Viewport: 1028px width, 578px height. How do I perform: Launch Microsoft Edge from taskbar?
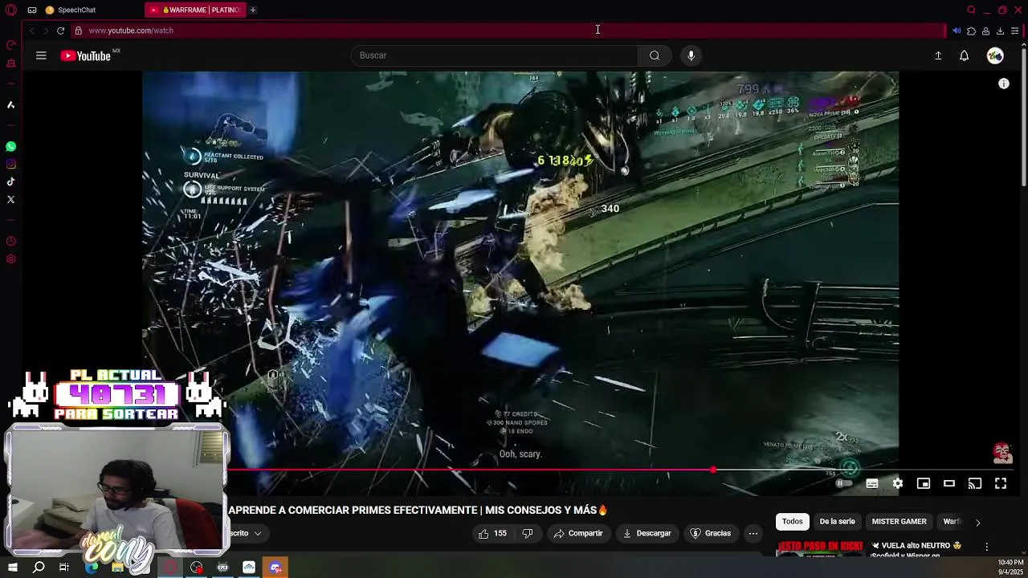(x=92, y=568)
